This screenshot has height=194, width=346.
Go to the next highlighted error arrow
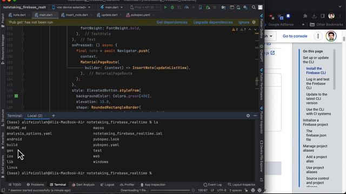pyautogui.click(x=255, y=30)
